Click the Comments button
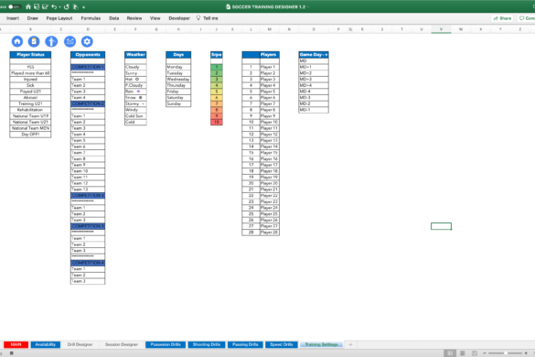 click(526, 18)
